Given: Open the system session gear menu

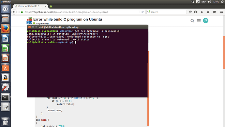Looking at the screenshot, I should [222, 2].
